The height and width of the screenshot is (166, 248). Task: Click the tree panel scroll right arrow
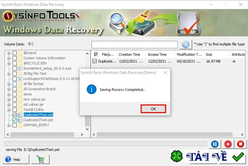[x=82, y=134]
